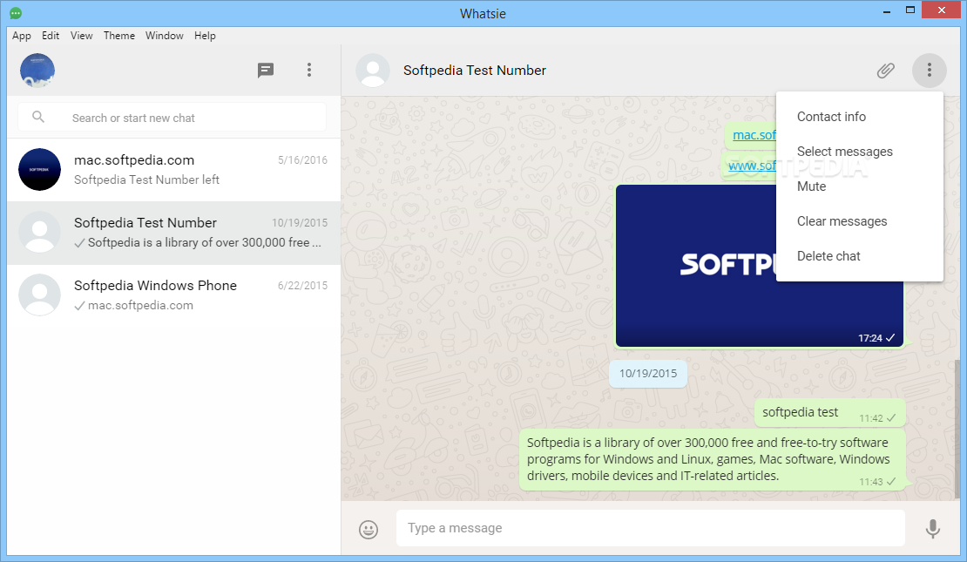Click the 'softpedia test' message bubble
Image resolution: width=967 pixels, height=562 pixels.
(830, 413)
